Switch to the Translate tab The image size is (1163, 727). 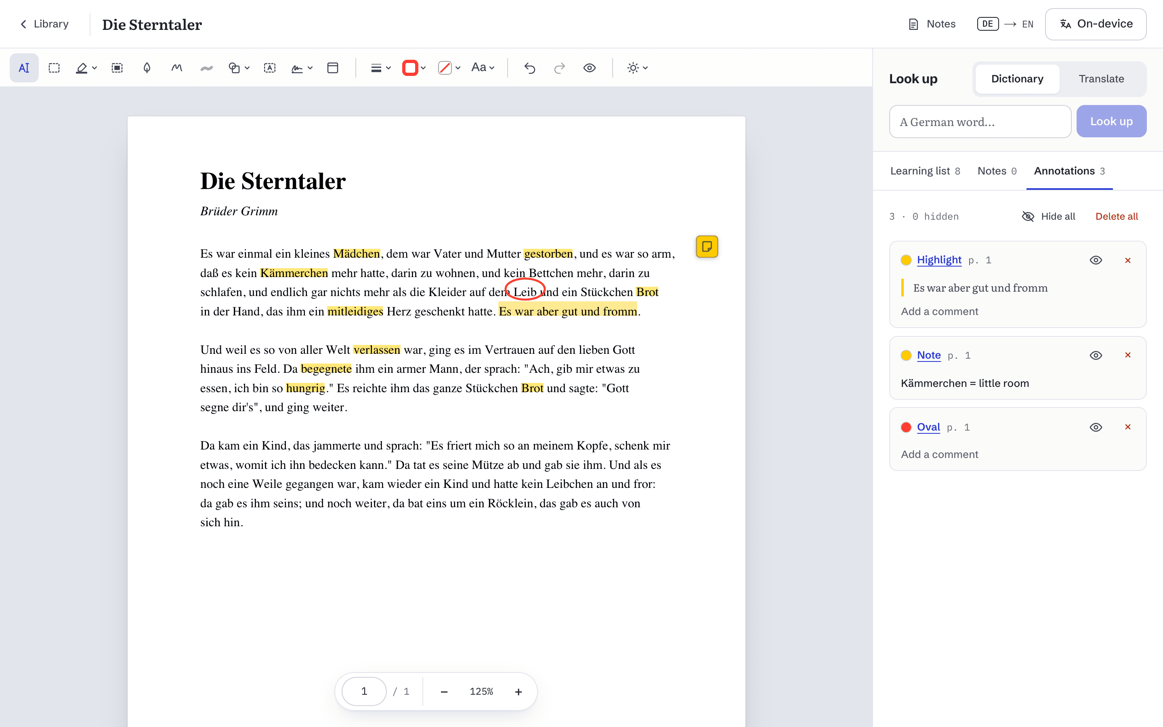[1101, 79]
